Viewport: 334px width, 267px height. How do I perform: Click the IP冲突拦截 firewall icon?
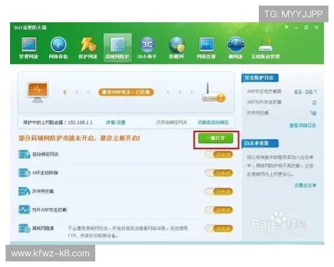(24, 191)
